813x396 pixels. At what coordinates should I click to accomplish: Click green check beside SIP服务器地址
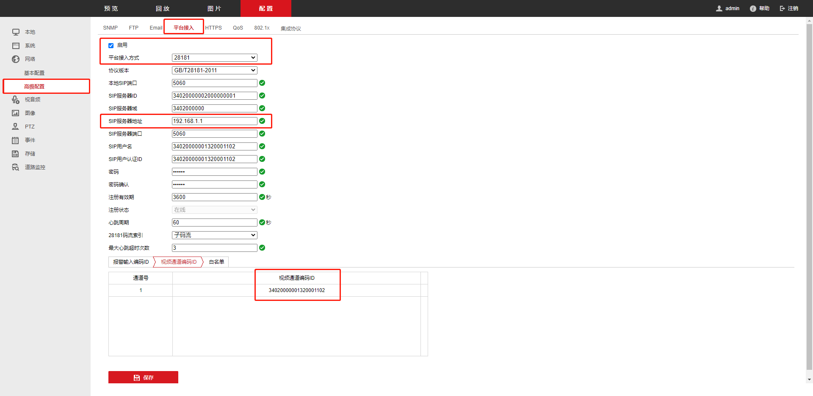click(x=262, y=121)
